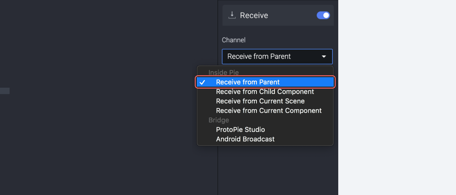Click the Inside Pie section header

click(x=223, y=72)
